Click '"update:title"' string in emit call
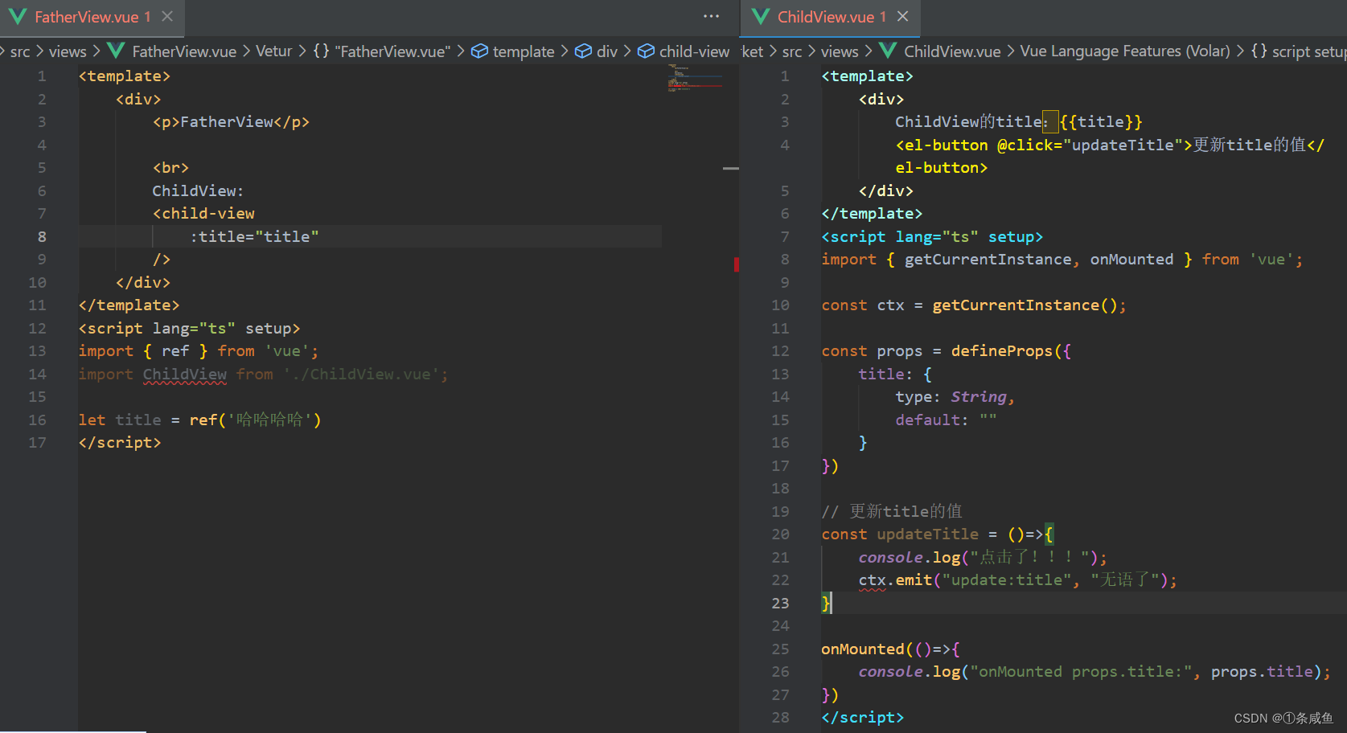This screenshot has height=733, width=1347. pos(1007,579)
